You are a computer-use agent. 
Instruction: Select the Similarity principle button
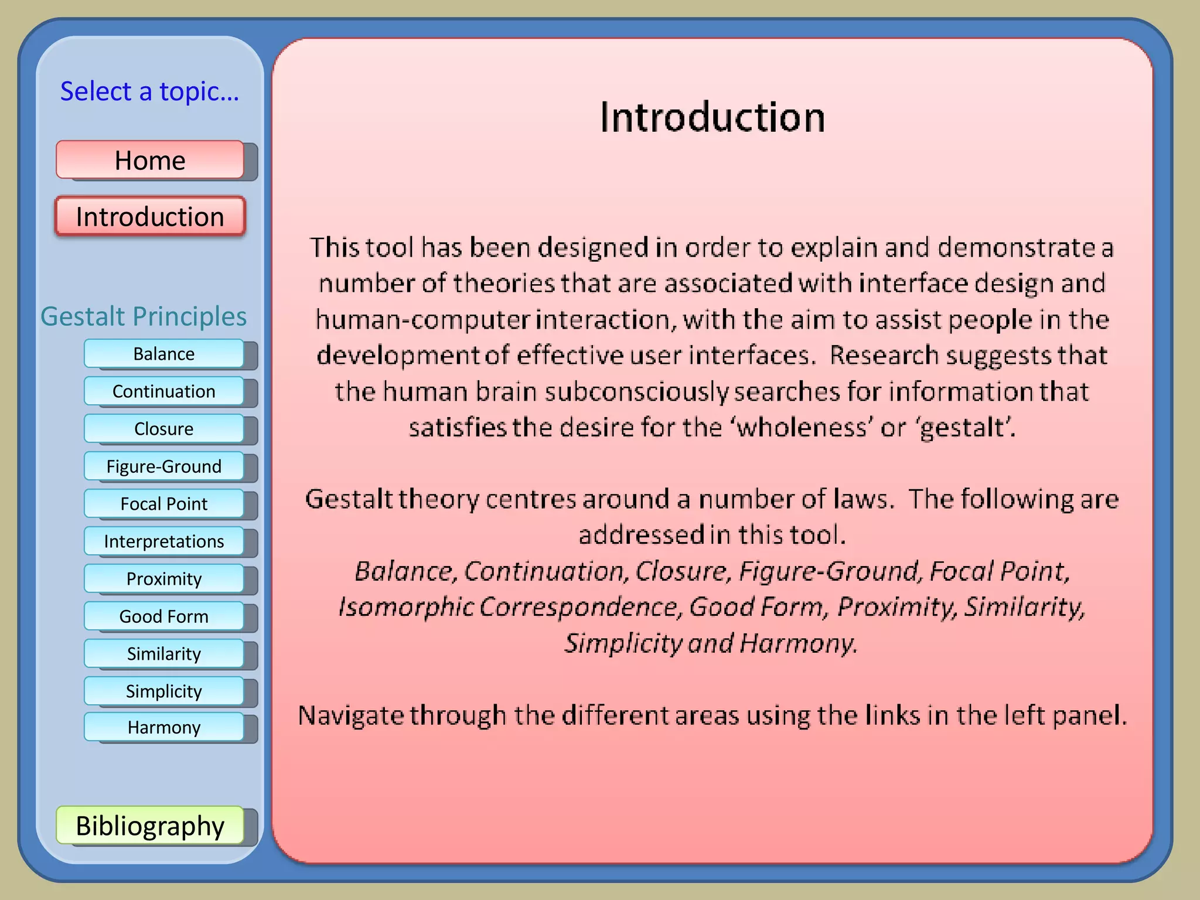pyautogui.click(x=163, y=654)
